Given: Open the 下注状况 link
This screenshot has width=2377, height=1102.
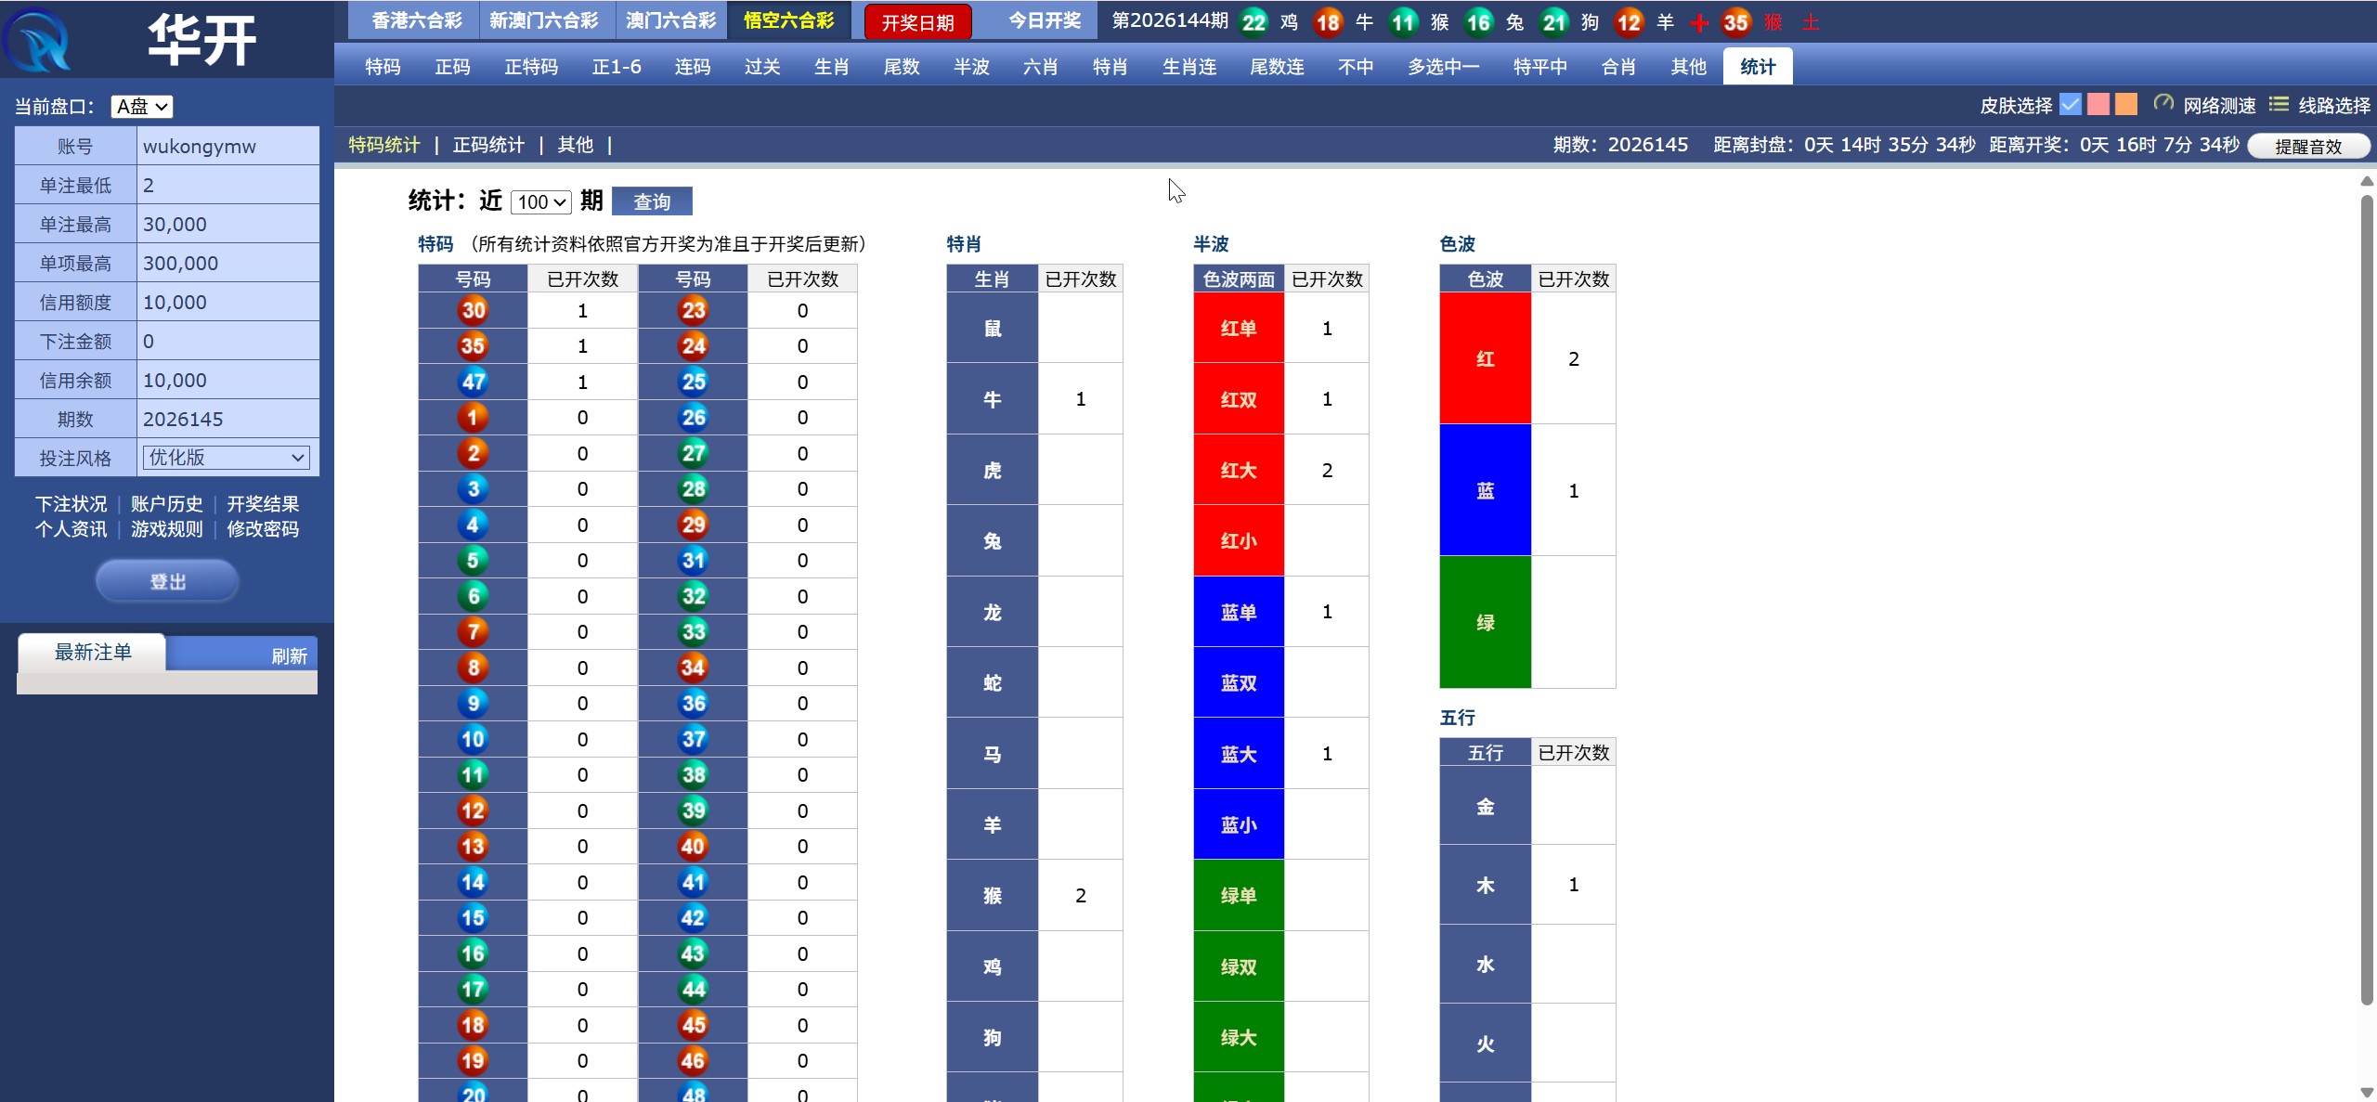Looking at the screenshot, I should [x=71, y=504].
